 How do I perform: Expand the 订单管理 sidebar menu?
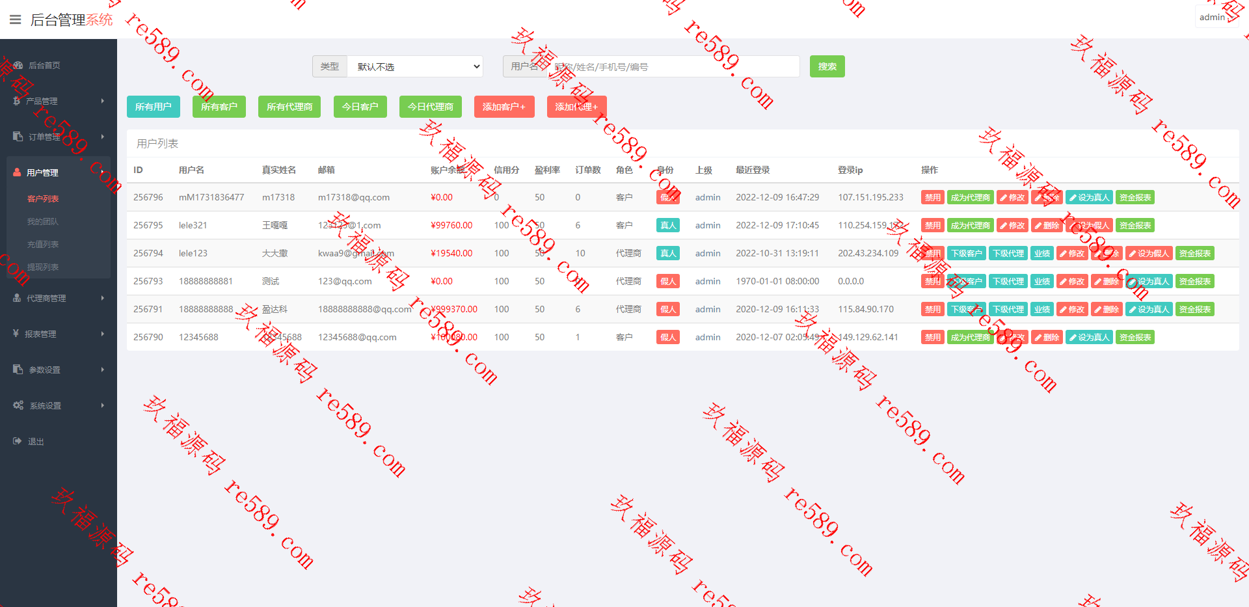(59, 137)
